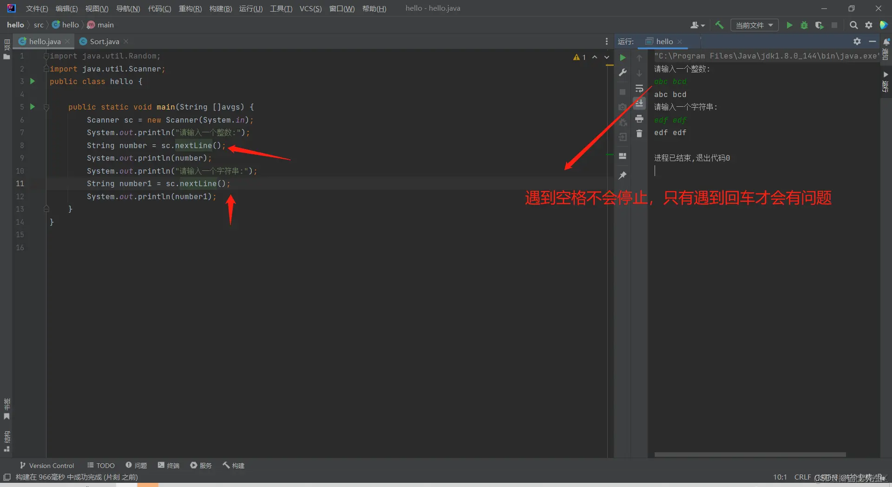Screen dimensions: 892x487
Task: Click the up arrow in the Run console toolbar
Action: (x=639, y=58)
